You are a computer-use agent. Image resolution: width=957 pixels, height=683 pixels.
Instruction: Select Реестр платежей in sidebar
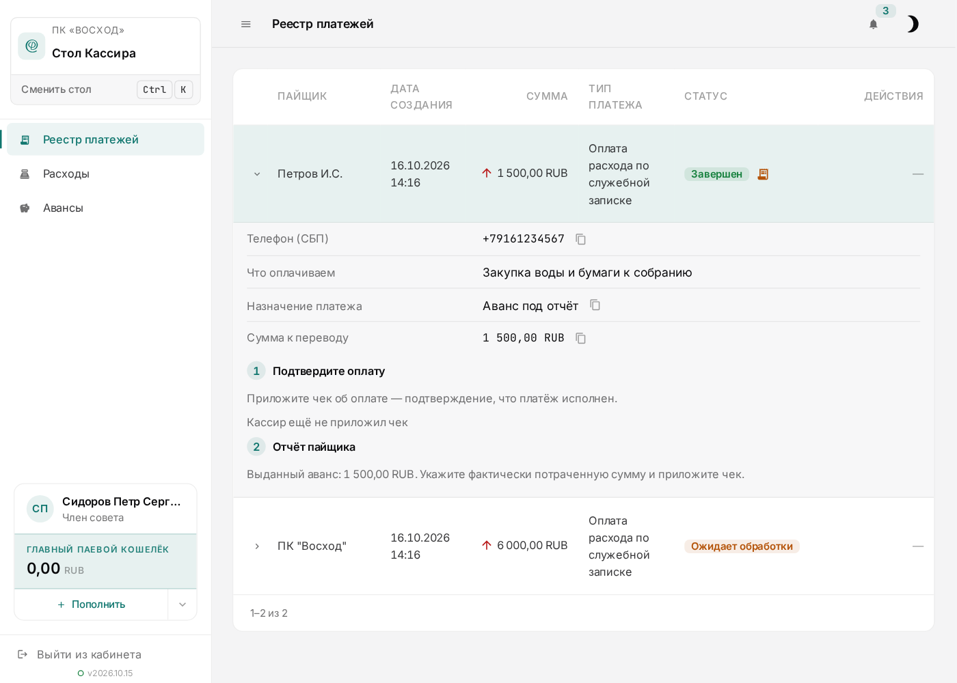click(x=105, y=139)
